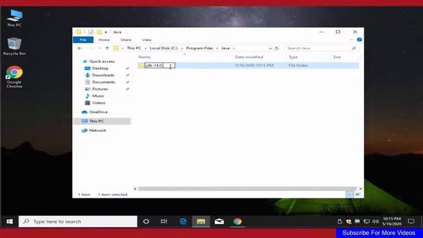Click Local Disk (C:) breadcrumb

[164, 48]
